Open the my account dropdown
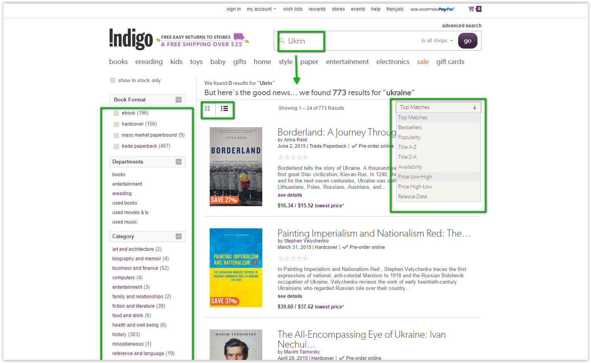The height and width of the screenshot is (363, 591). pos(261,9)
